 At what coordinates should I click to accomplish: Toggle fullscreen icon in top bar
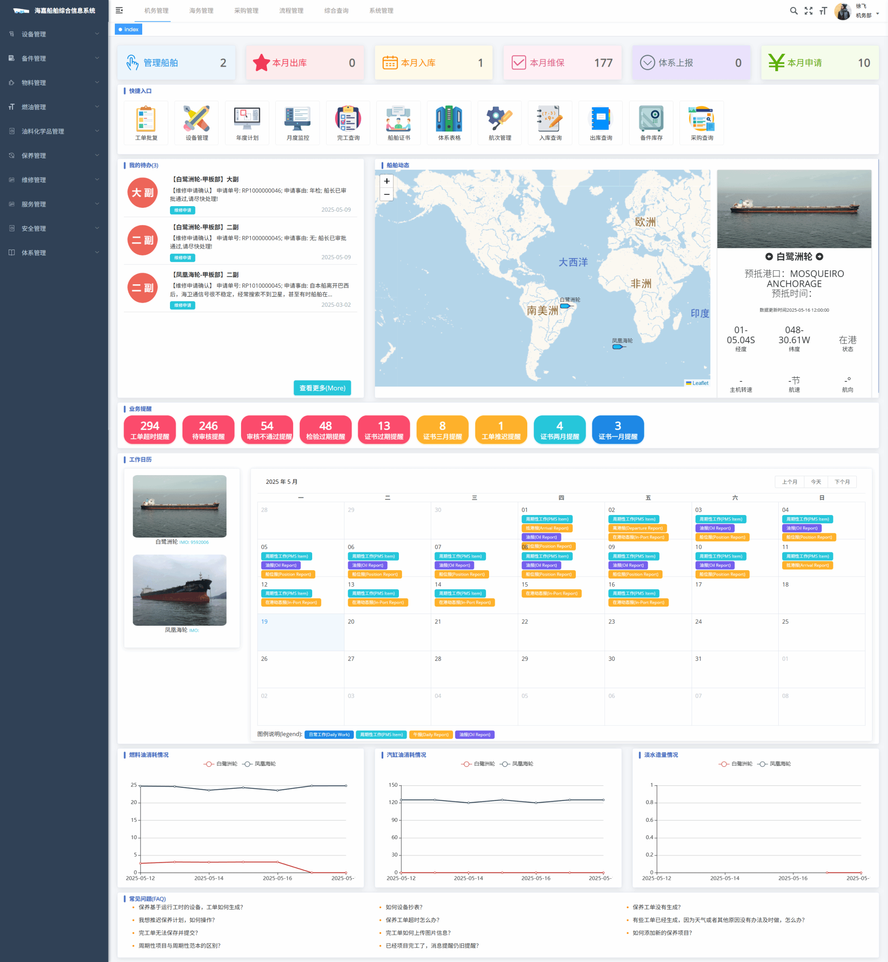point(808,10)
